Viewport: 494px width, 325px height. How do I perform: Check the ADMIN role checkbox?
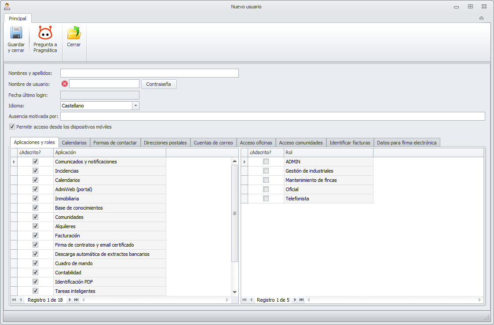pos(266,162)
